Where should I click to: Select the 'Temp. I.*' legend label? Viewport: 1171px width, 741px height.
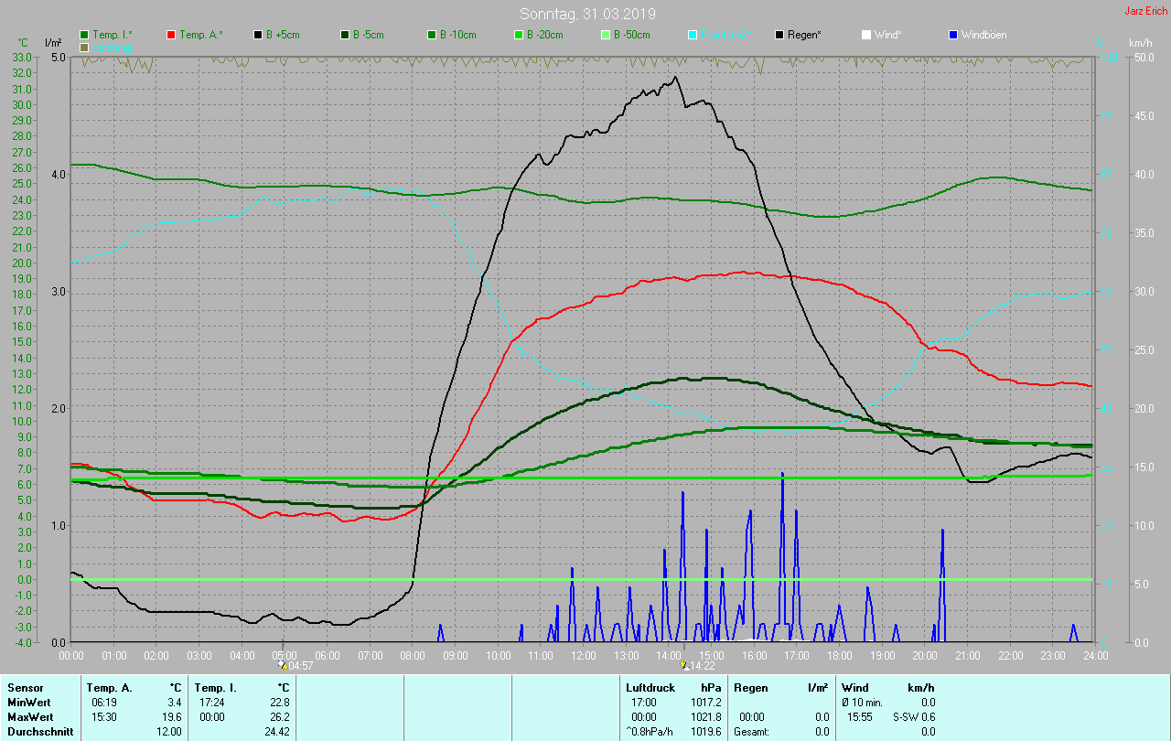113,35
